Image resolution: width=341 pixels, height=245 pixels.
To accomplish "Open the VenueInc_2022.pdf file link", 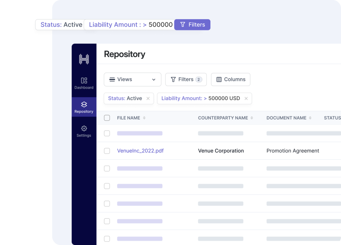I will click(x=140, y=151).
